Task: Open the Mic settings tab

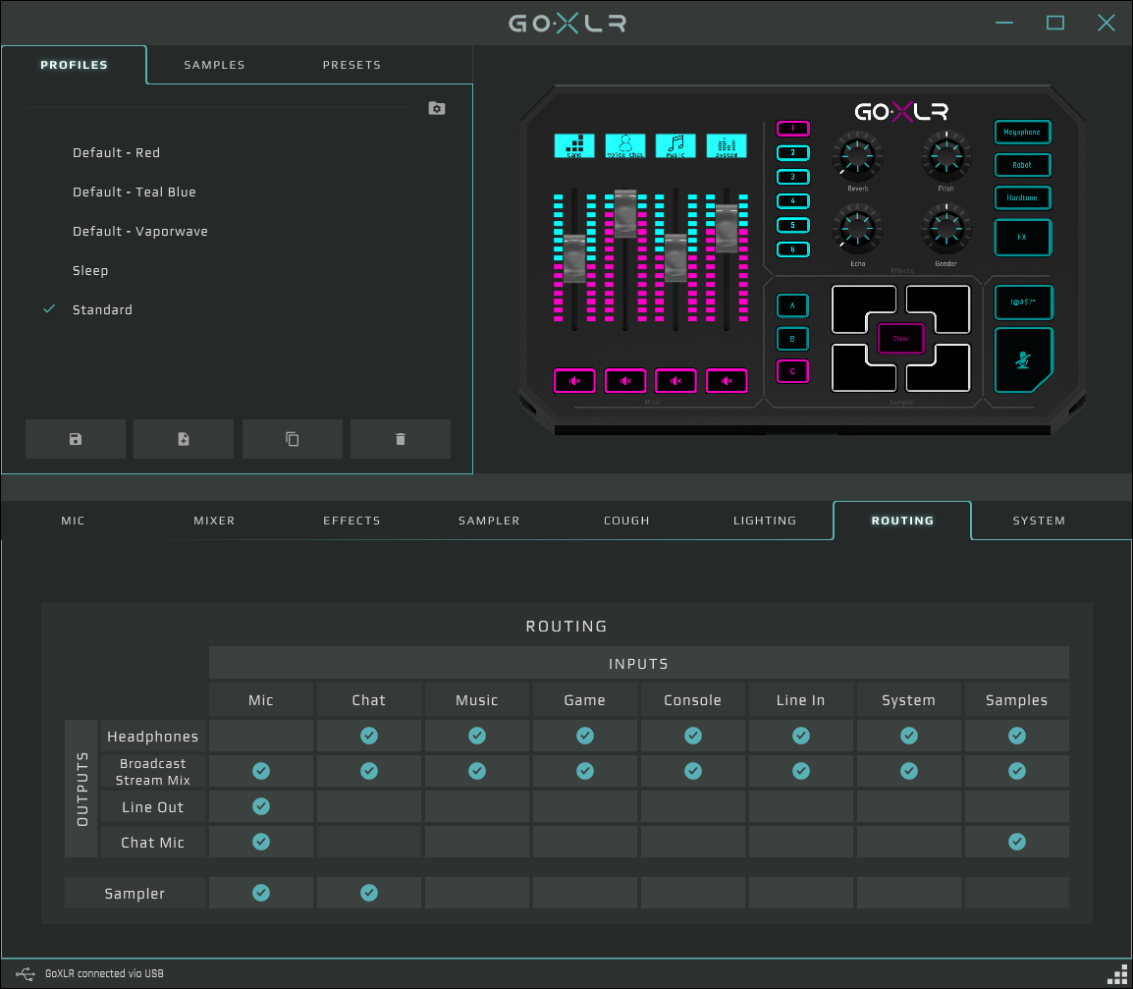Action: pyautogui.click(x=73, y=521)
